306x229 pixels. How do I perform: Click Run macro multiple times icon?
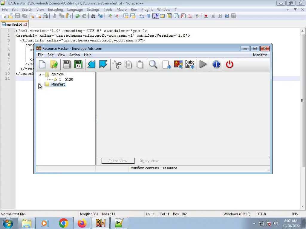point(227,16)
